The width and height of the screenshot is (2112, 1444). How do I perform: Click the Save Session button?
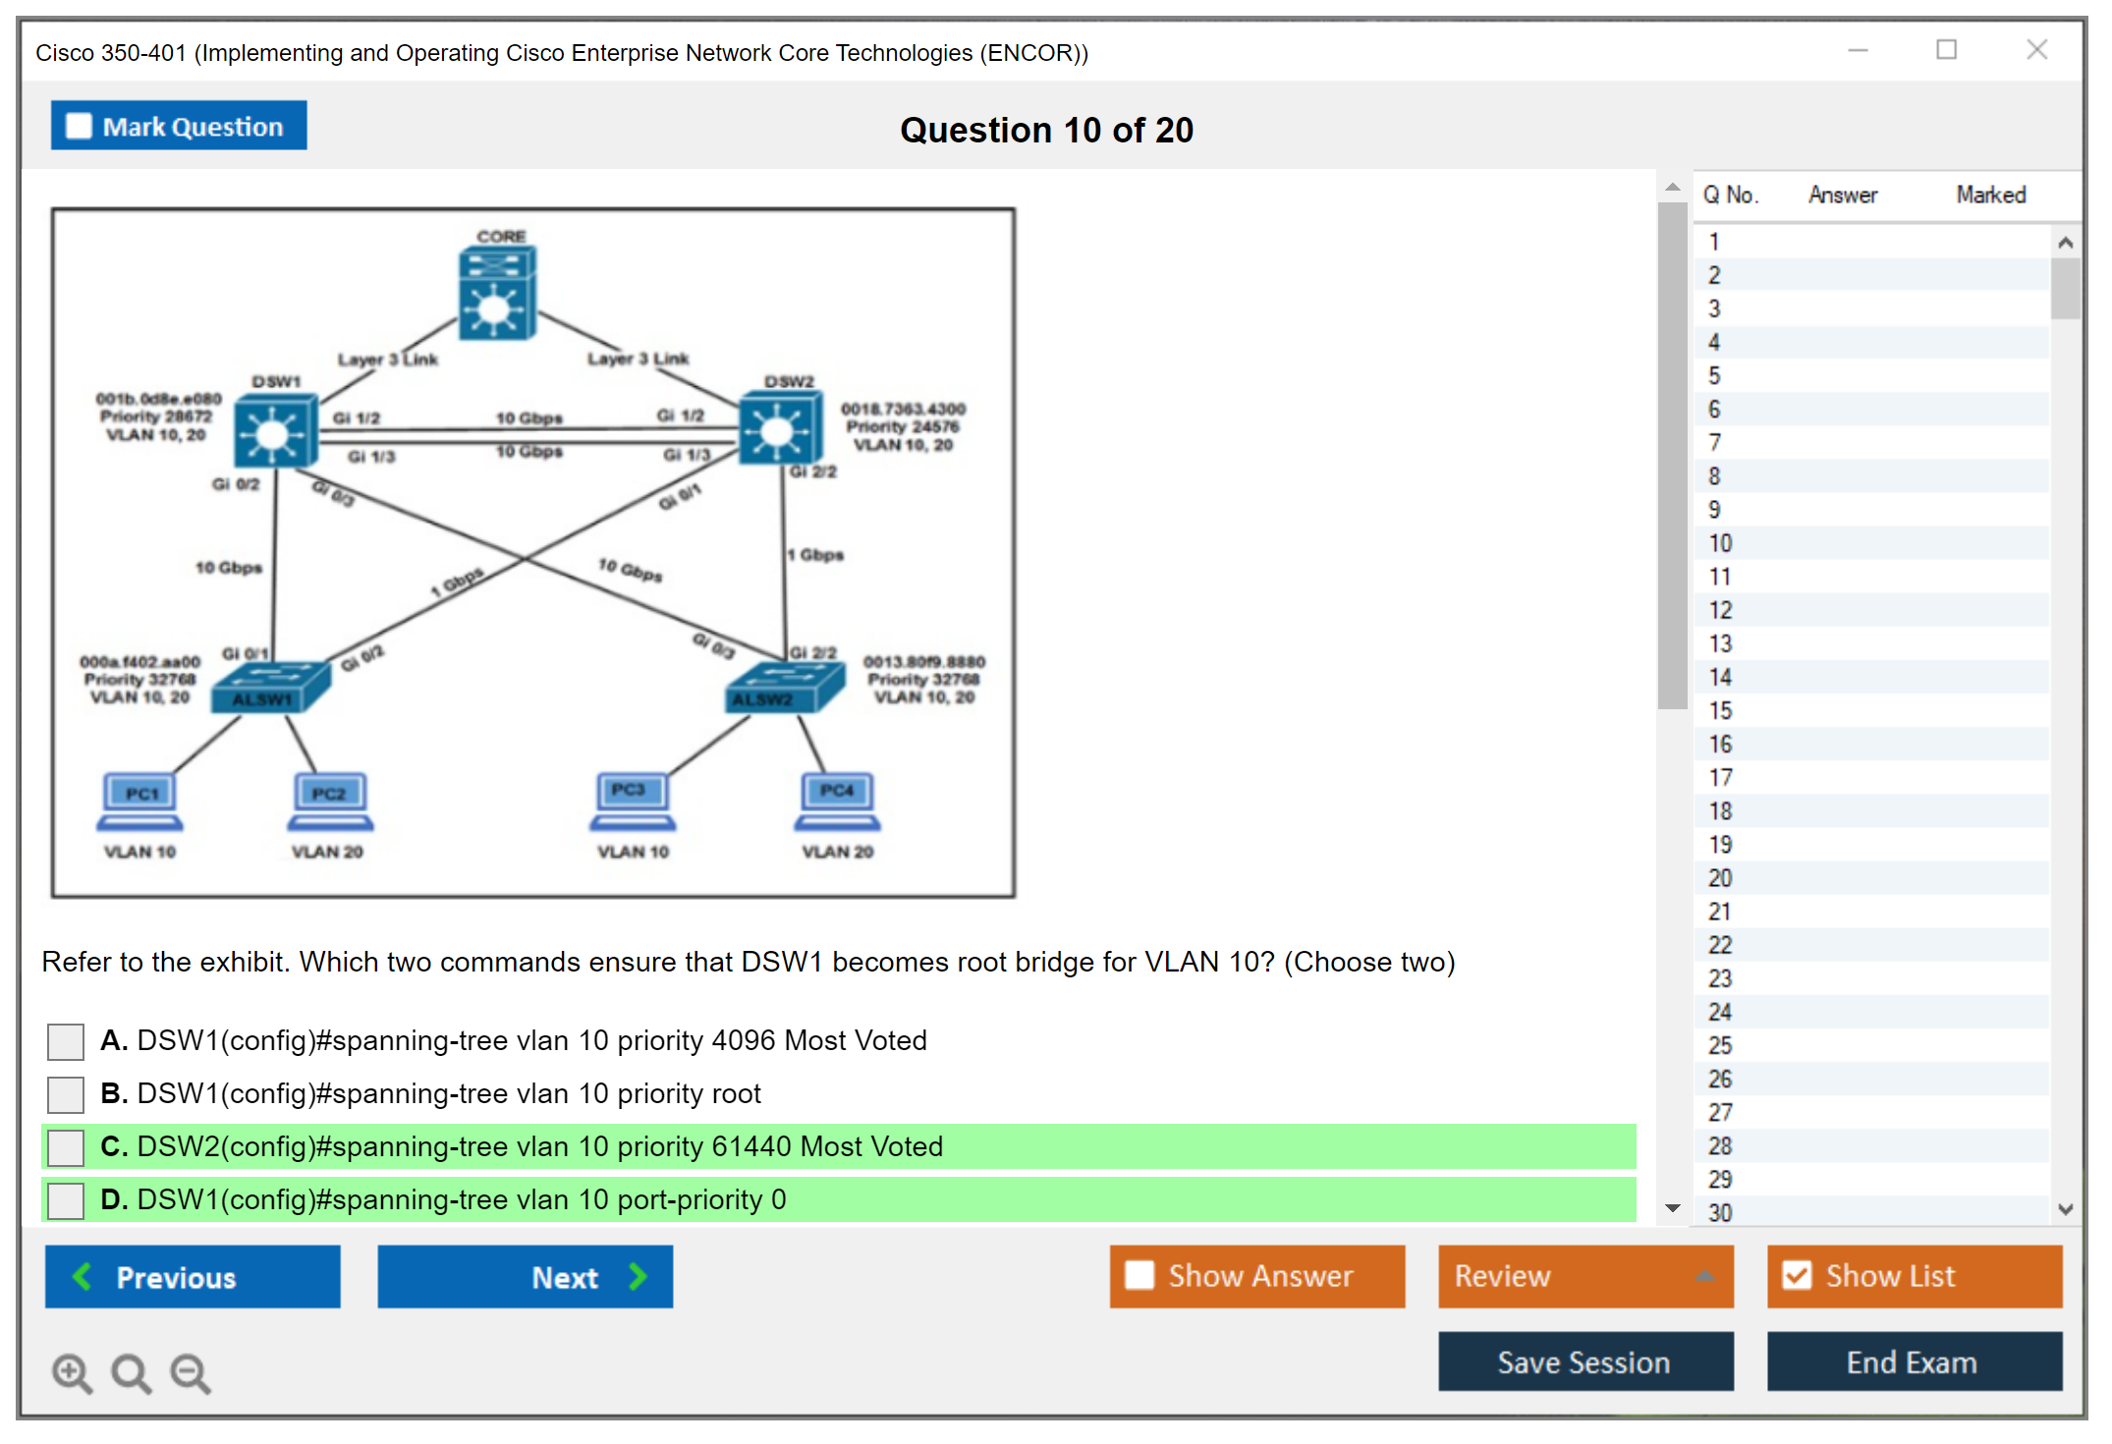click(1584, 1361)
